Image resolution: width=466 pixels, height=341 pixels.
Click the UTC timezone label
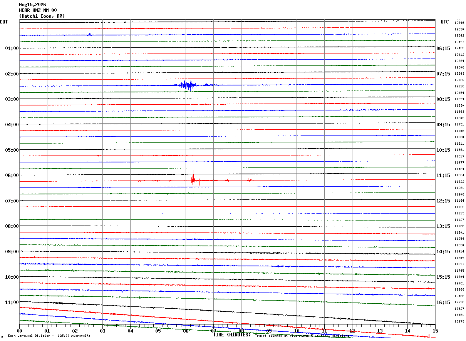click(445, 22)
